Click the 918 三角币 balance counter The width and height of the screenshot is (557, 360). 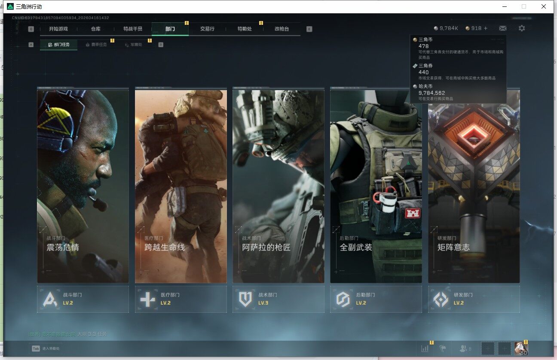point(474,28)
